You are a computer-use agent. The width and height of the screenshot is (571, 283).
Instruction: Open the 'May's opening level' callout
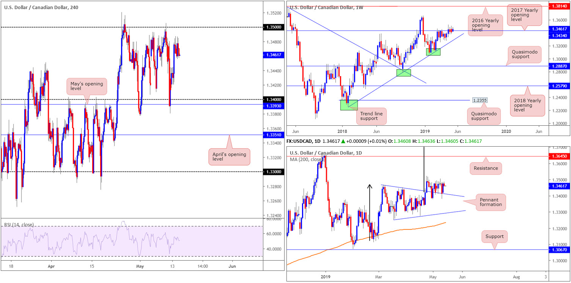pyautogui.click(x=87, y=86)
